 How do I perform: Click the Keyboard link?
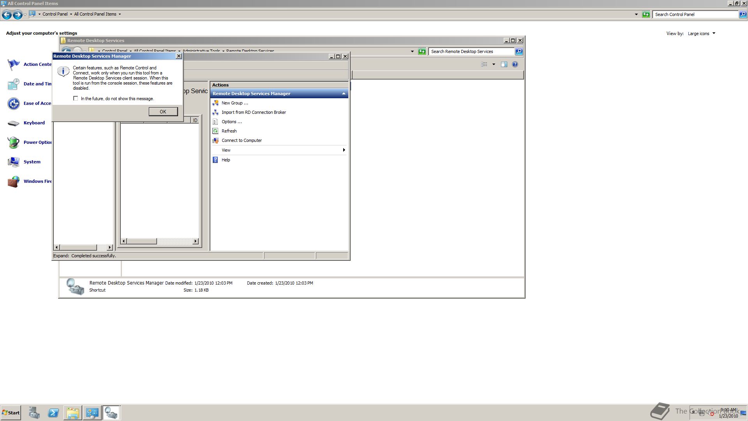tap(34, 123)
